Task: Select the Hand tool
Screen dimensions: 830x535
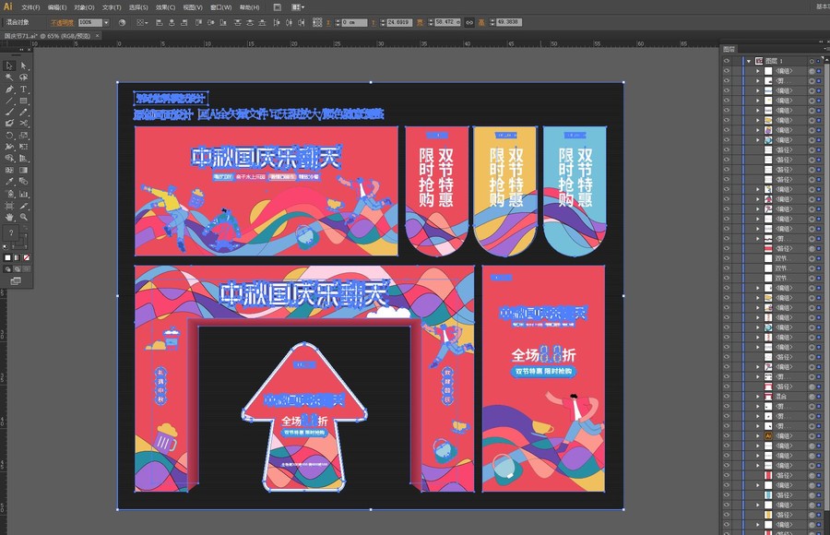Action: tap(9, 217)
